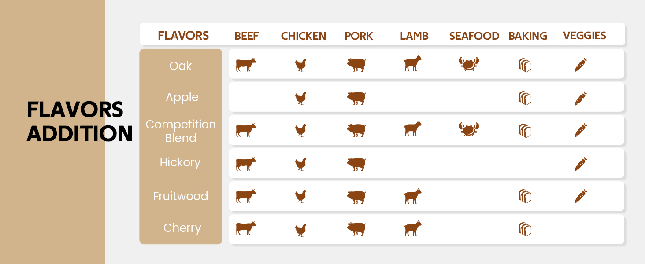Click the Competition Blend flavor label
The height and width of the screenshot is (264, 645).
coord(181,131)
